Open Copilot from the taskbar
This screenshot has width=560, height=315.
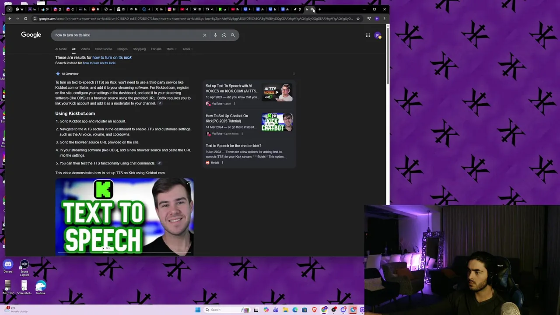pos(266,310)
